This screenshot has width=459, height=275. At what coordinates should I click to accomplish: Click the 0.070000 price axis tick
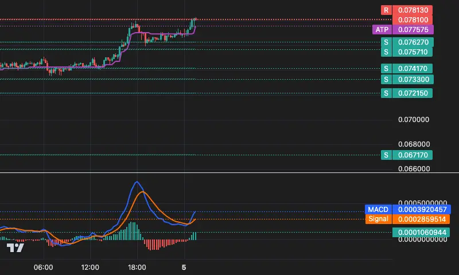[414, 120]
